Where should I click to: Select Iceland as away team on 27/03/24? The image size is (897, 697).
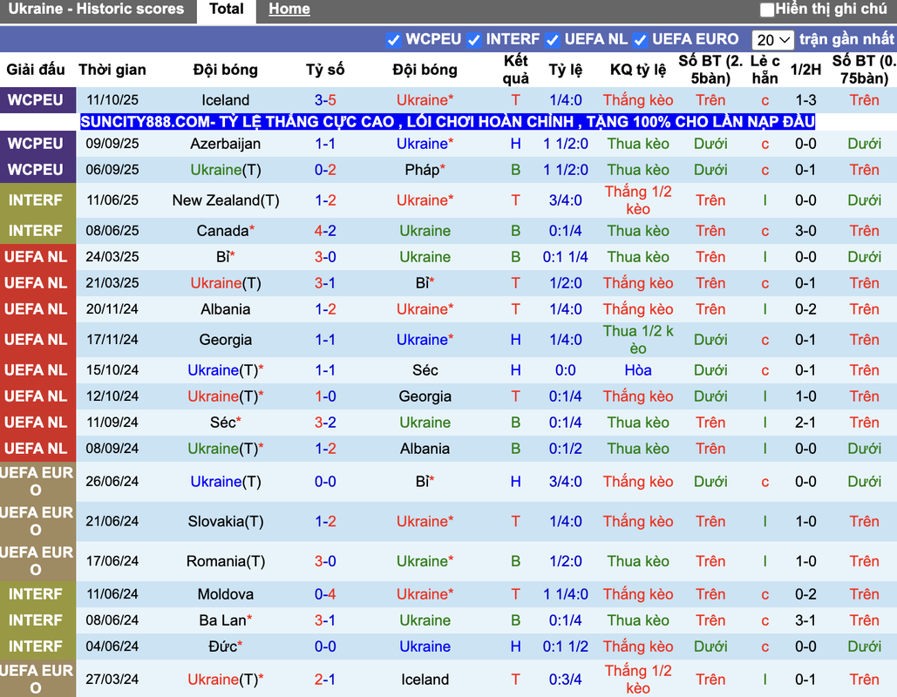(425, 680)
